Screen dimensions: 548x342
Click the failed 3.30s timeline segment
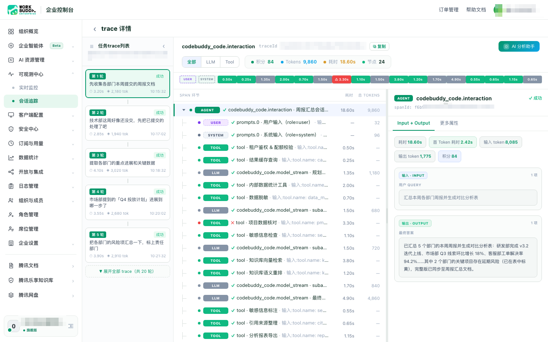342,79
